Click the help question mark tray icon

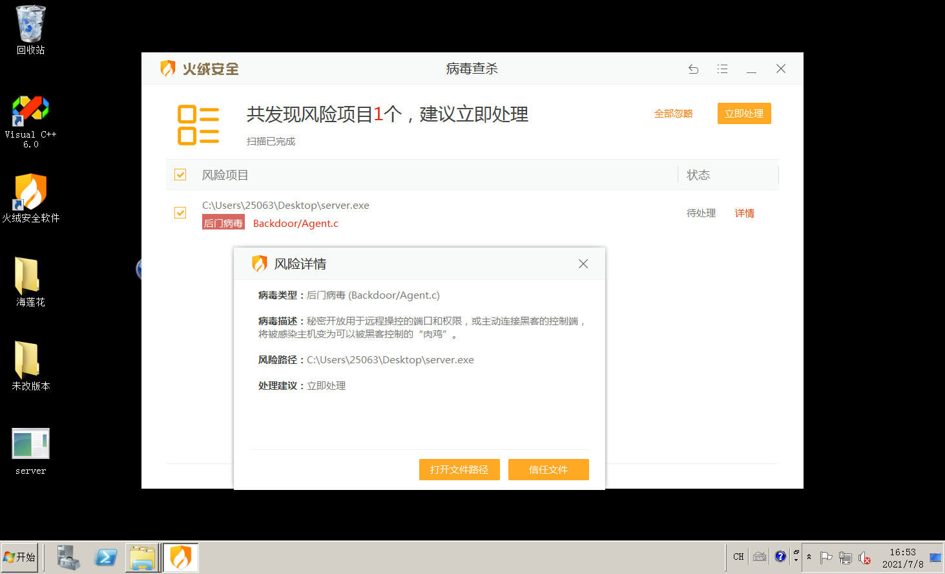coord(780,557)
